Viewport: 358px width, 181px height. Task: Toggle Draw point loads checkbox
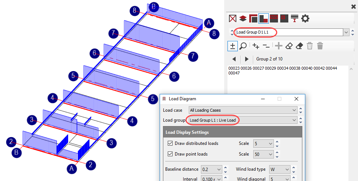click(170, 154)
